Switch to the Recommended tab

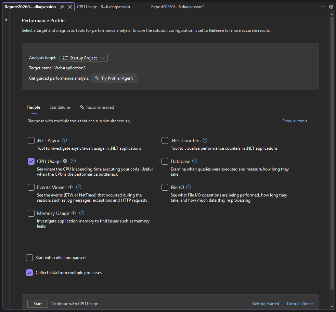point(100,107)
